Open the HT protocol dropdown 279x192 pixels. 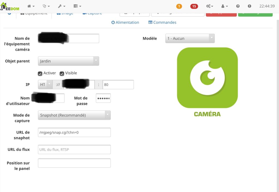click(45, 84)
